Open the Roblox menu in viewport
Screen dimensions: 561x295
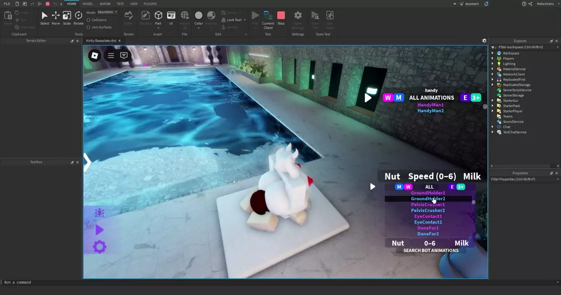click(95, 55)
